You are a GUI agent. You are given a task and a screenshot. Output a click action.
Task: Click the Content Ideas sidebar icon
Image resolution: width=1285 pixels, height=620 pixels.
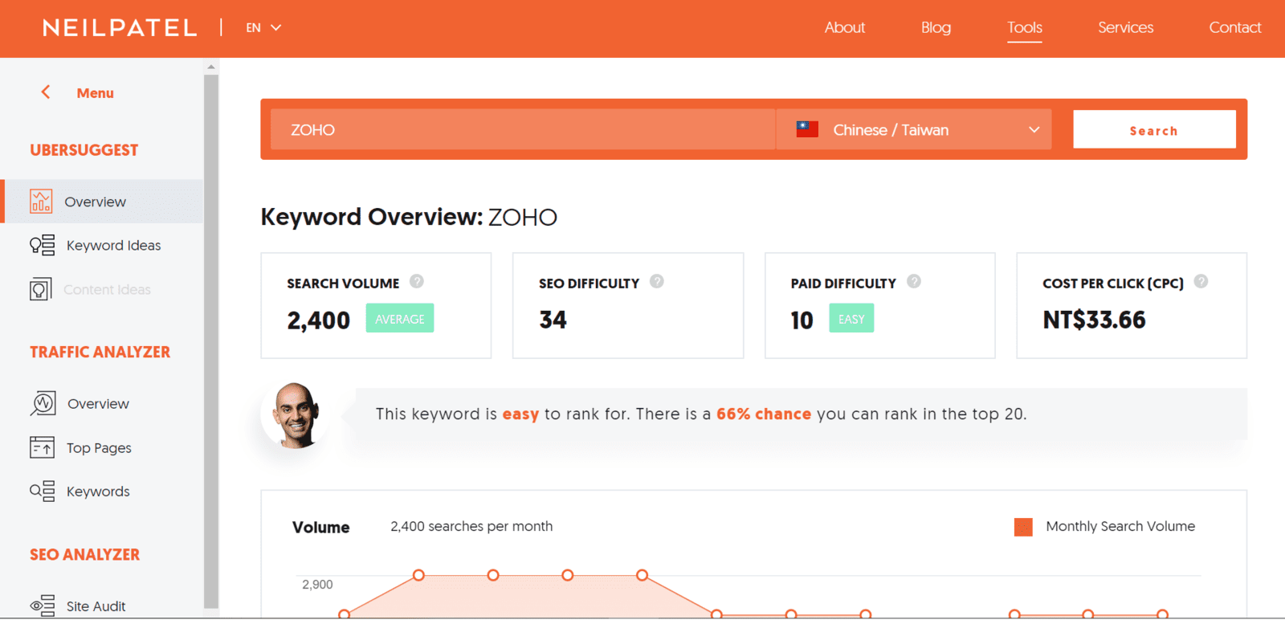click(41, 289)
